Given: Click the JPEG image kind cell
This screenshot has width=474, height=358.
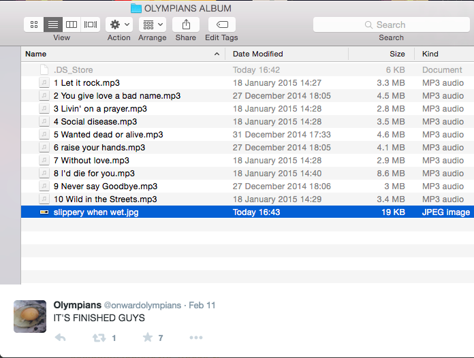Looking at the screenshot, I should tap(446, 212).
